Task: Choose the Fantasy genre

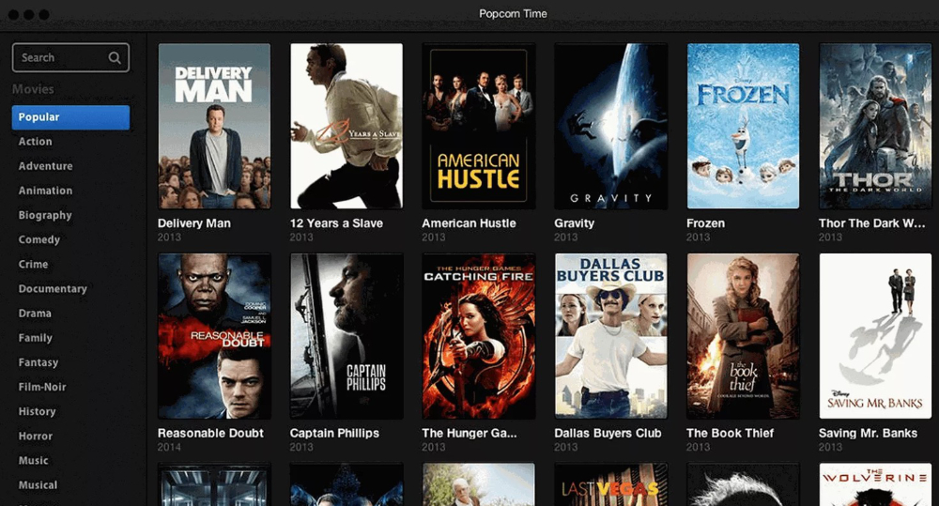Action: pyautogui.click(x=38, y=363)
